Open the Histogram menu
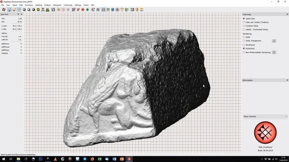Image resolution: width=289 pixels, height=162 pixels. (57, 5)
